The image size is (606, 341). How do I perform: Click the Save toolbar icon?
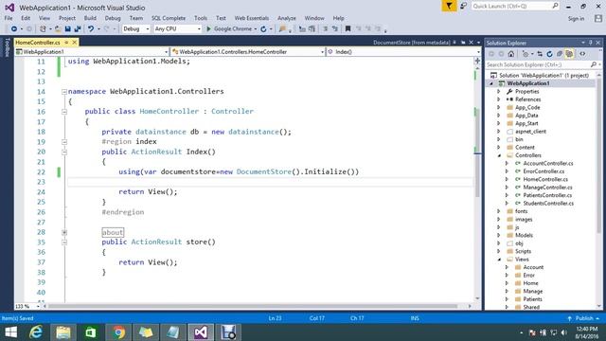click(68, 29)
